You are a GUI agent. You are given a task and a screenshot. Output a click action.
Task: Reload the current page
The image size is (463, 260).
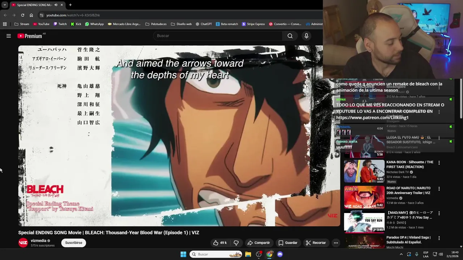pyautogui.click(x=22, y=15)
